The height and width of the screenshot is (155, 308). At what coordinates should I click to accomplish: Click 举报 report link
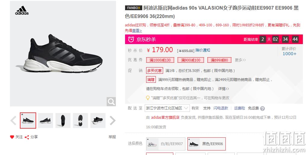pyautogui.click(x=112, y=137)
